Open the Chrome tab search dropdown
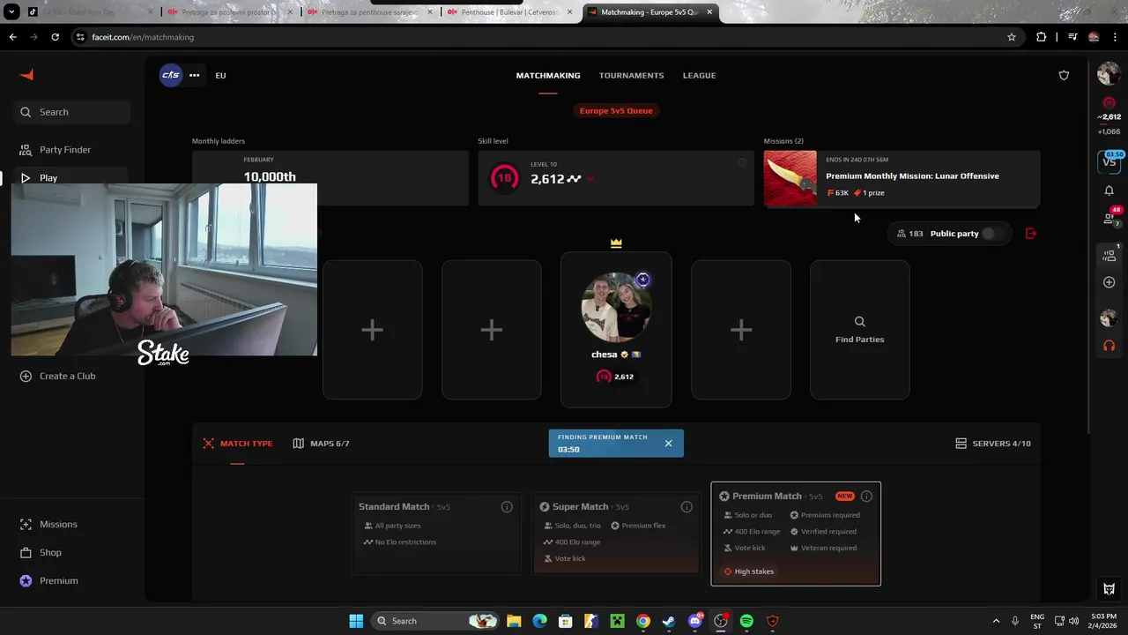Screen dimensions: 1128x635 point(11,12)
